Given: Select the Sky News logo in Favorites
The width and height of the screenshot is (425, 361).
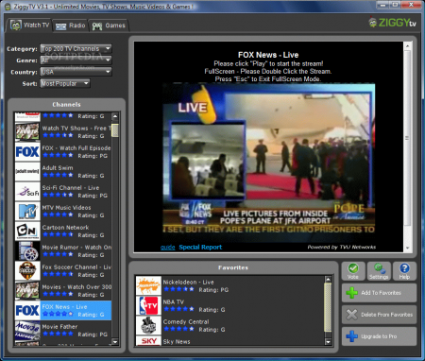Looking at the screenshot, I should (148, 340).
